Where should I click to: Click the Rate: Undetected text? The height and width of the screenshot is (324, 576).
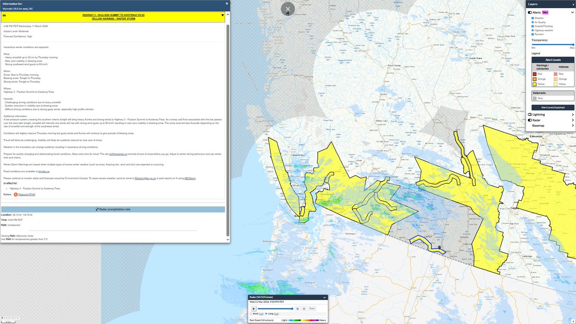tap(10, 225)
